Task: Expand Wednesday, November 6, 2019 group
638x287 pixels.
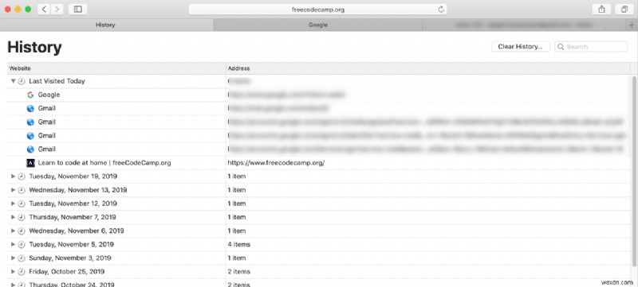Action: pos(13,231)
